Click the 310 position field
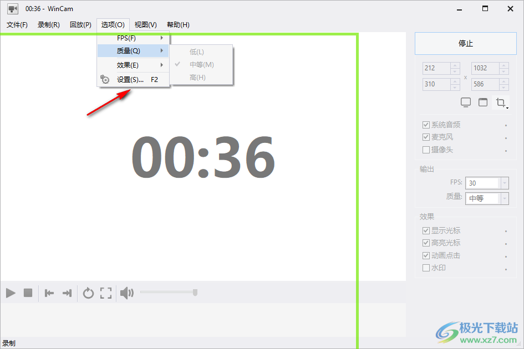The width and height of the screenshot is (524, 349). click(x=436, y=84)
